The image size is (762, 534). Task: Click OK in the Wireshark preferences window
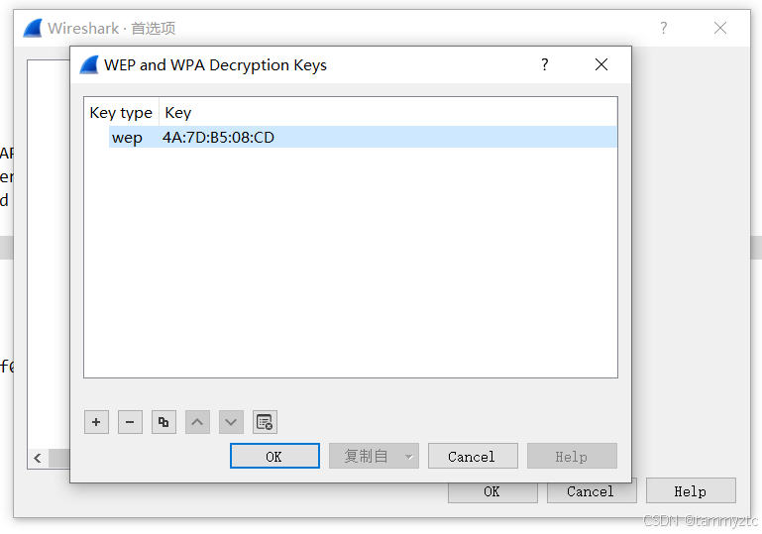(x=492, y=491)
